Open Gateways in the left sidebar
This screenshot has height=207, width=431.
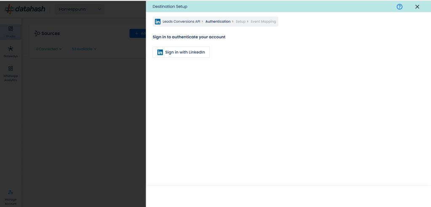click(11, 52)
